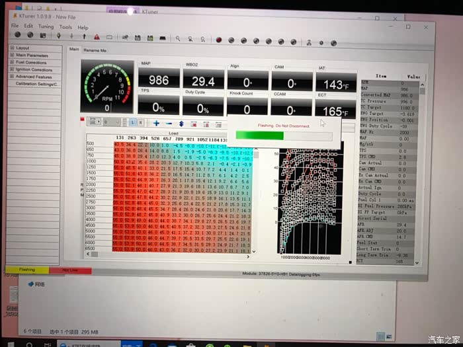Click the blue minus decrease-value icon
463x347 pixels.
point(169,123)
